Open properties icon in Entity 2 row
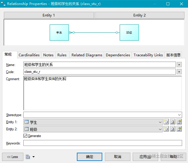 click(179, 129)
